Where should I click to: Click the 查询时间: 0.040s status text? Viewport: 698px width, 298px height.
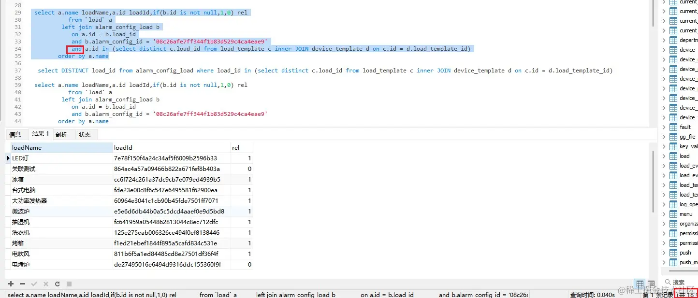pyautogui.click(x=592, y=294)
